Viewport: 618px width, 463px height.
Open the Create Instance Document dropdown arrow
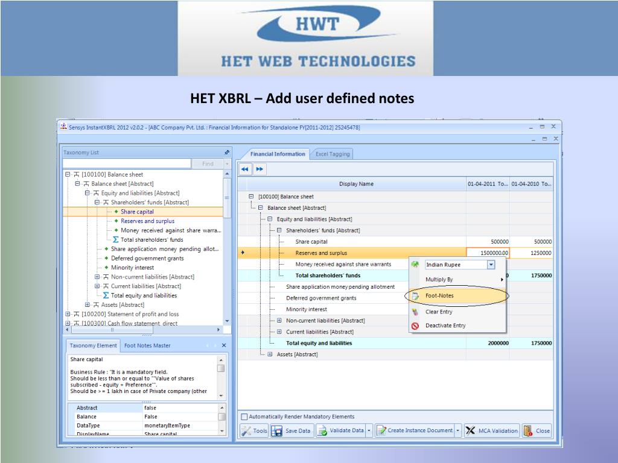pos(458,430)
